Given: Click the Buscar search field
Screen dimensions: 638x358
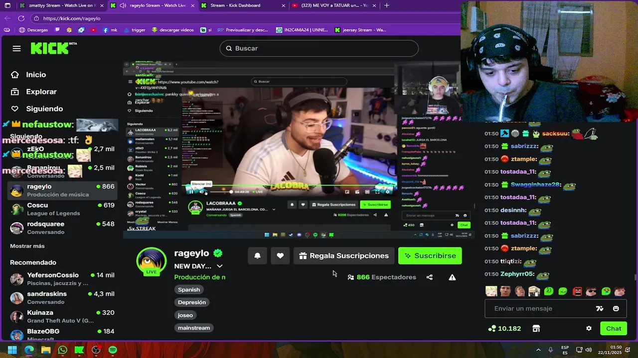Looking at the screenshot, I should (x=319, y=48).
